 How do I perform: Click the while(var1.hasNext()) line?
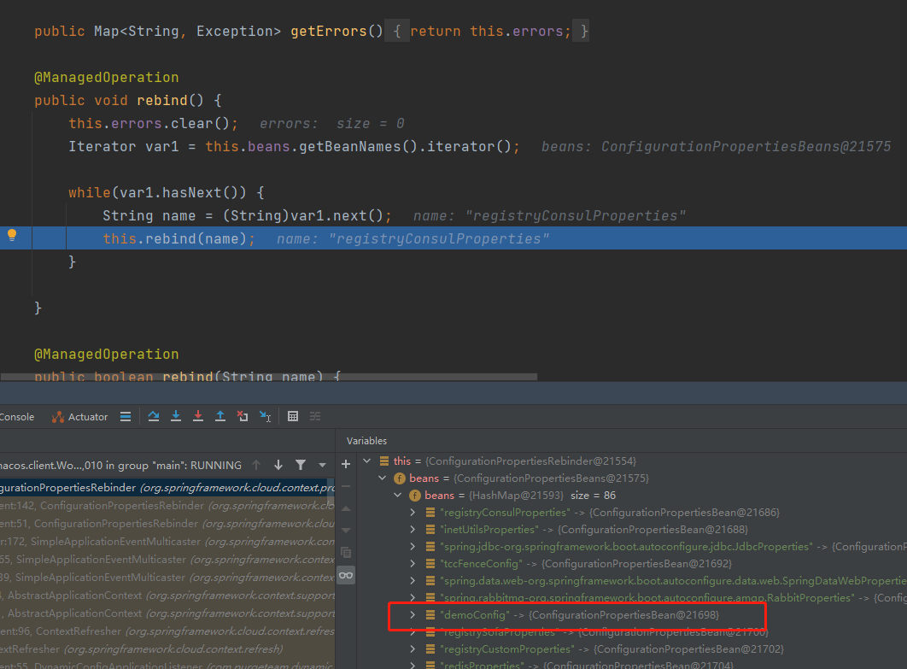click(166, 193)
